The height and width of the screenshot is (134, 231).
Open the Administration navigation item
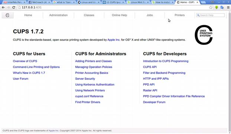58,15
